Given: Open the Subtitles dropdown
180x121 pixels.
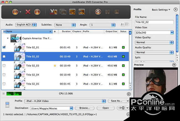Looking at the screenshot, I should tap(65, 25).
